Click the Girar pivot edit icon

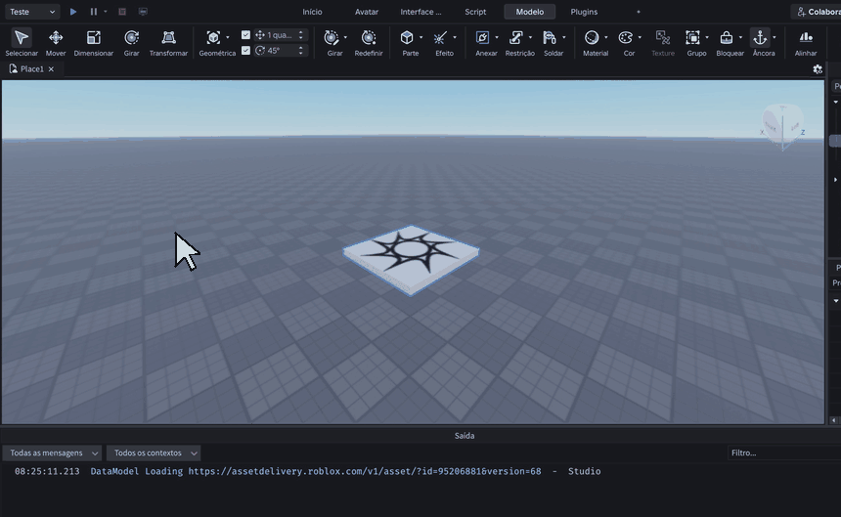(x=332, y=37)
